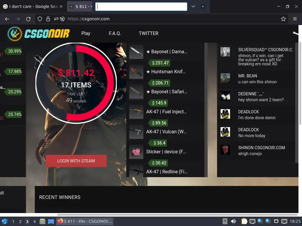302x226 pixels.
Task: Click the 30.99% chance badge
Action: pos(13,51)
